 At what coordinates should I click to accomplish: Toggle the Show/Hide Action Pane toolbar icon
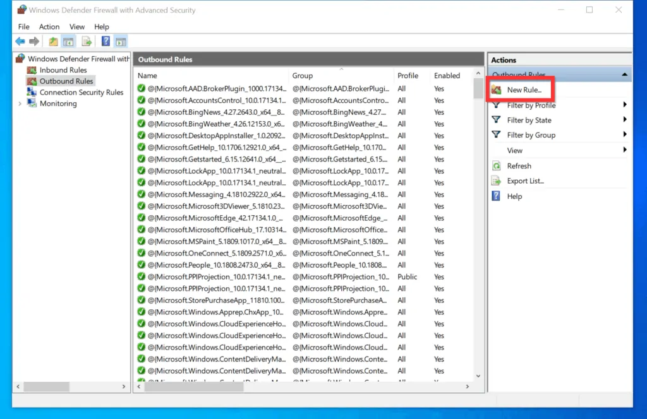[x=120, y=41]
